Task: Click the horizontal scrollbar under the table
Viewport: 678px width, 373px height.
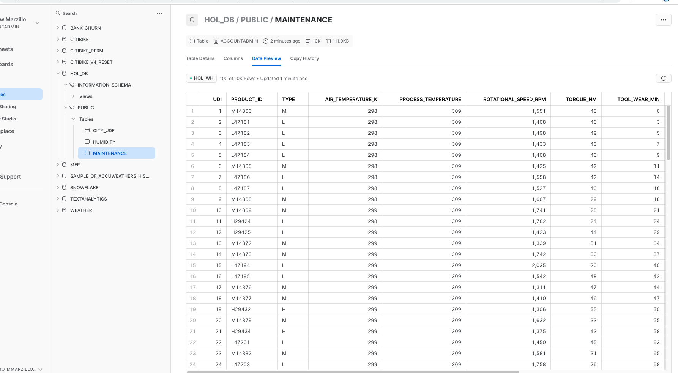Action: 353,372
